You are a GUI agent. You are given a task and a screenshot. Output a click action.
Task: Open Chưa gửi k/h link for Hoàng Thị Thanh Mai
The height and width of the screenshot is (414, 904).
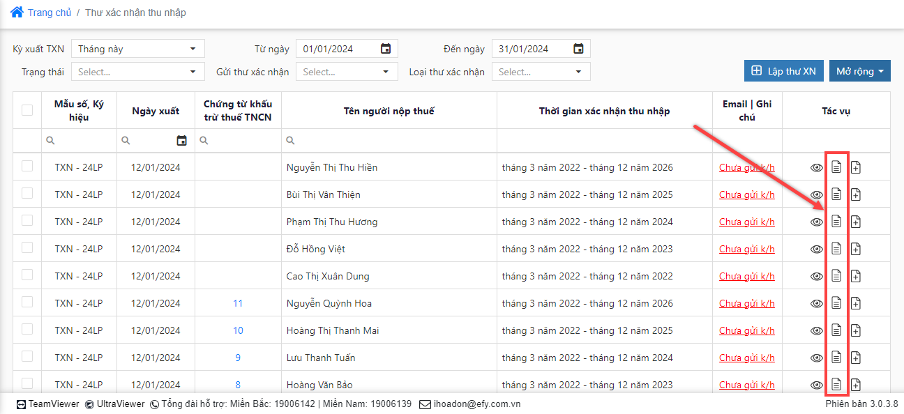pyautogui.click(x=746, y=330)
